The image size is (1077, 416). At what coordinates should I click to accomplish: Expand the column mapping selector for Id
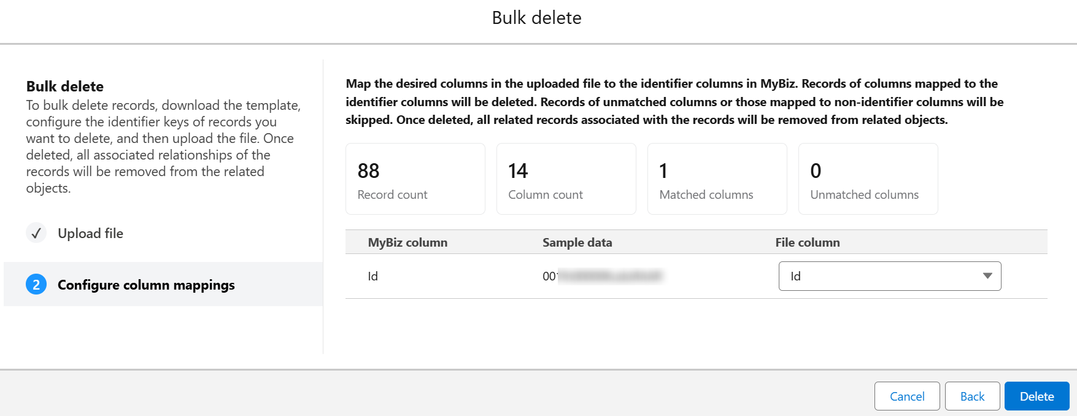(x=890, y=276)
